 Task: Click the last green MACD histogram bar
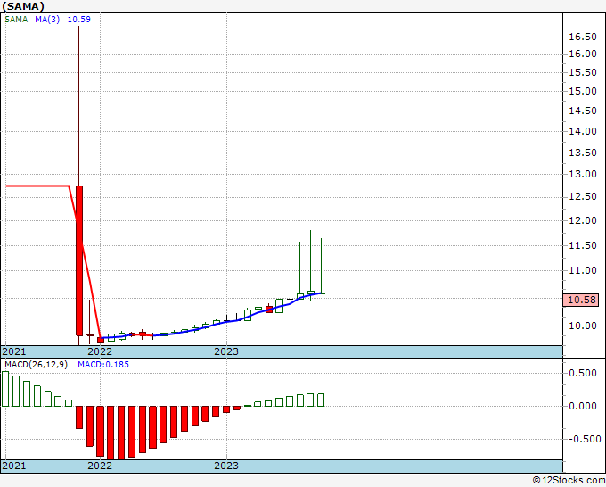[x=321, y=400]
